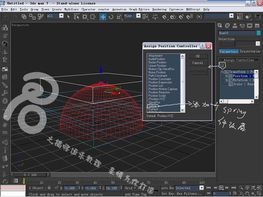The height and width of the screenshot is (197, 263).
Task: Click reactor Spring coil icon
Action: pyautogui.click(x=5, y=77)
